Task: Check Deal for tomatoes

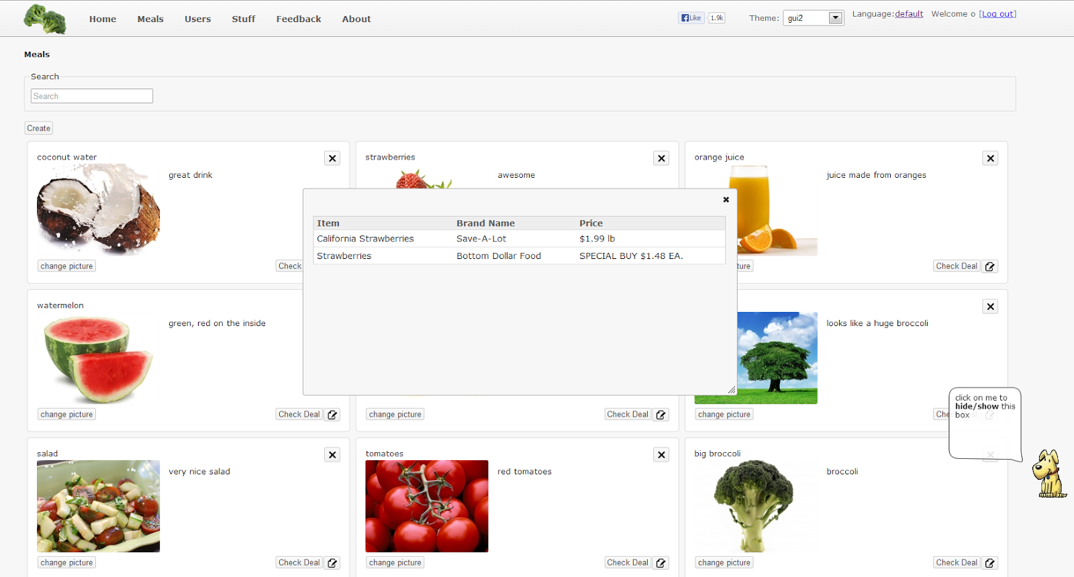Action: click(628, 563)
